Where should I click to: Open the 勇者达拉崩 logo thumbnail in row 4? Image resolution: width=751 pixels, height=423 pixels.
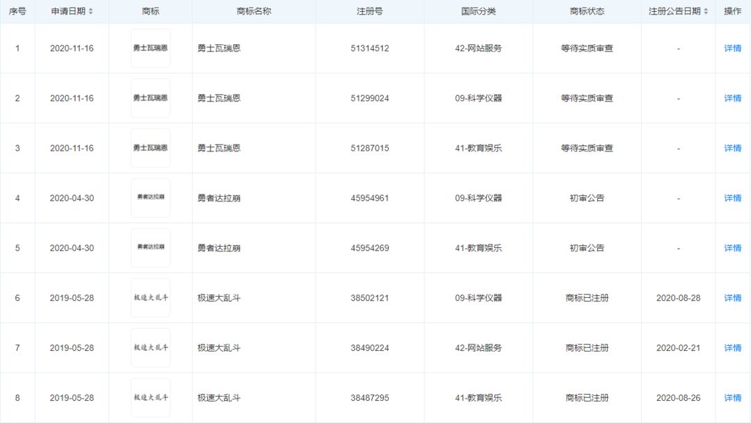tap(150, 198)
